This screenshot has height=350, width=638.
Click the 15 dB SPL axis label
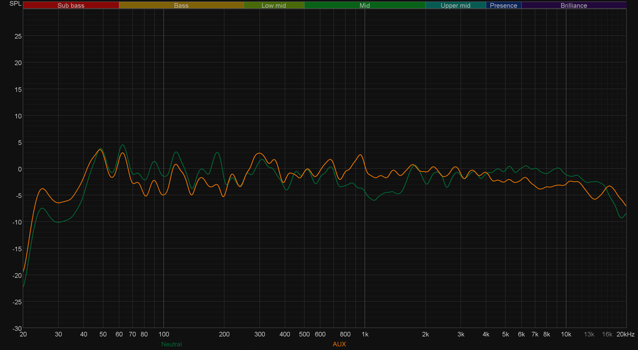click(18, 89)
